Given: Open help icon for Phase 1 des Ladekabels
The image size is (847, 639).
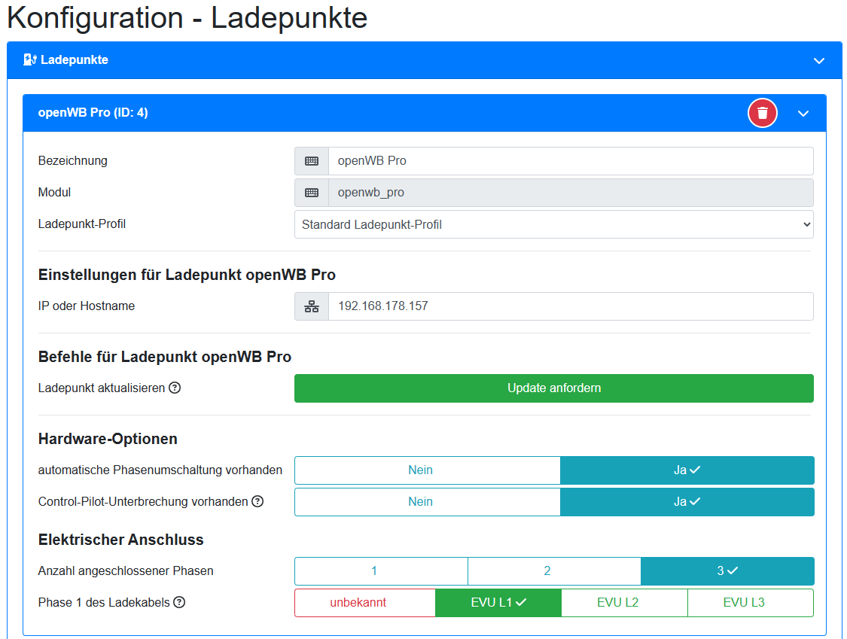Looking at the screenshot, I should tap(179, 602).
